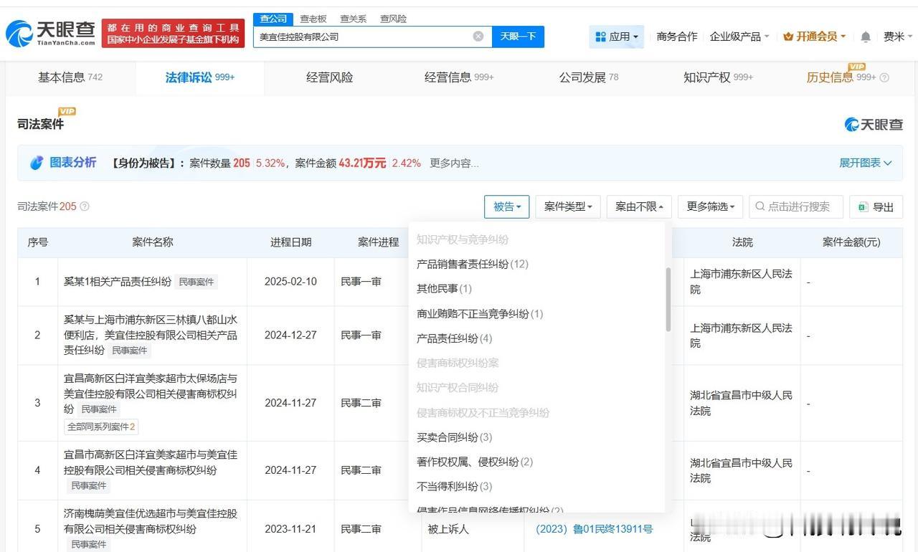This screenshot has width=918, height=552.
Task: Select 商业贿赂不正当竞争纠纷 (1) option
Action: point(480,313)
